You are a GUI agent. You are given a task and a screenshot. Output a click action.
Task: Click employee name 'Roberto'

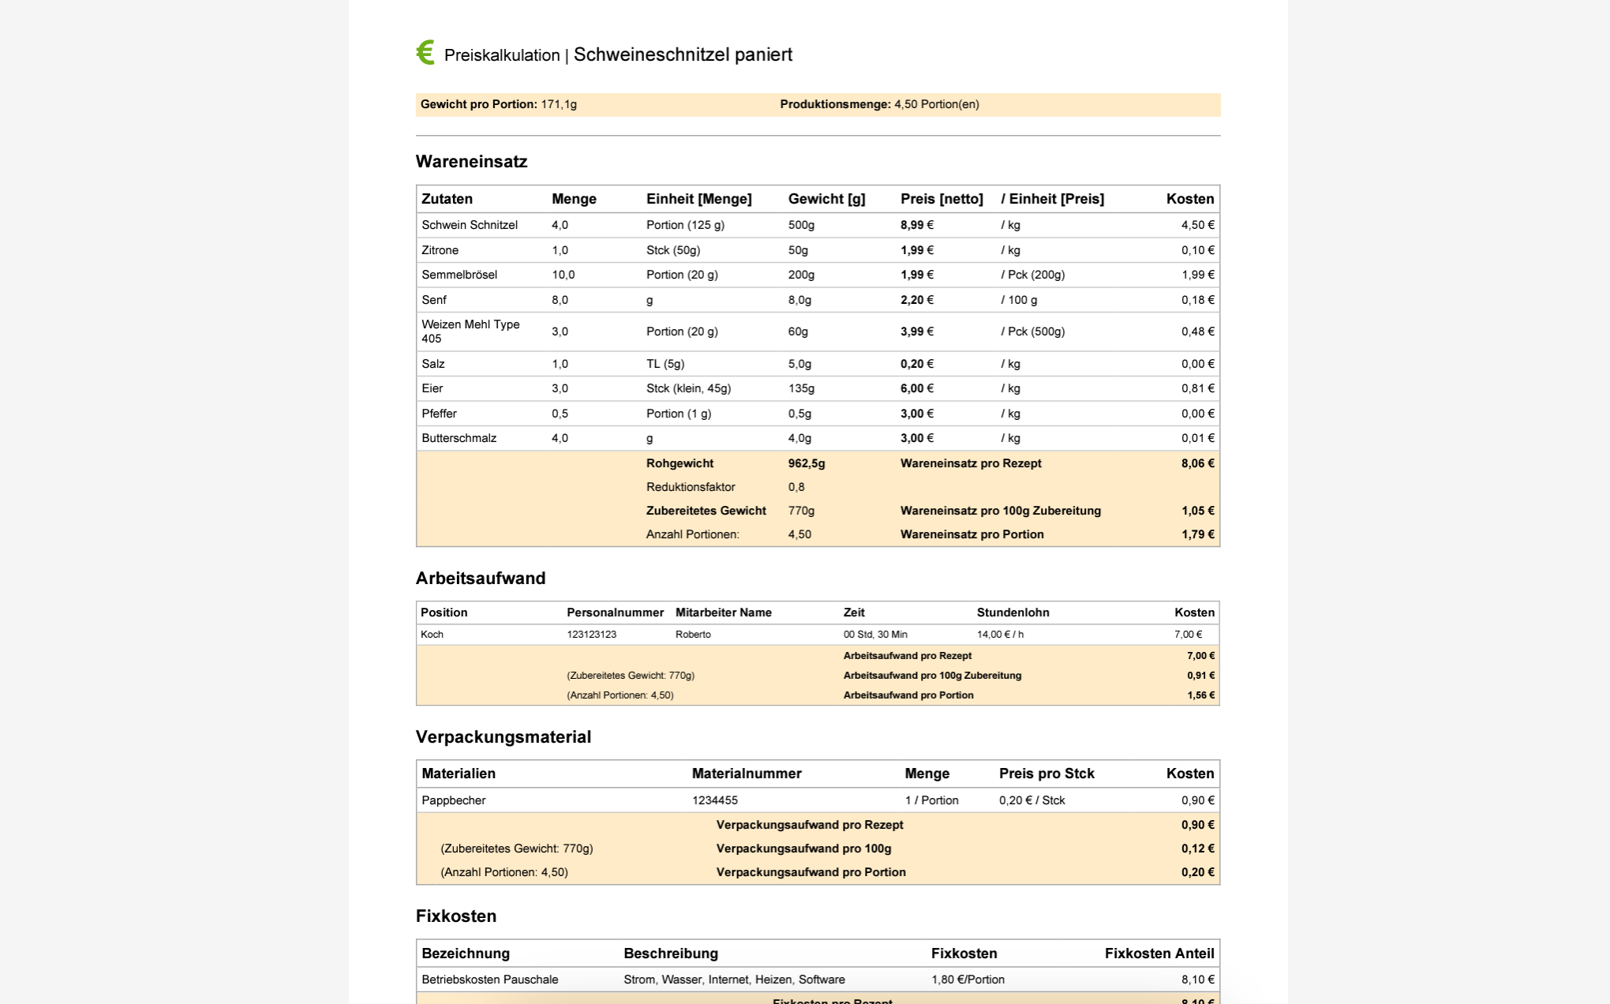(693, 635)
